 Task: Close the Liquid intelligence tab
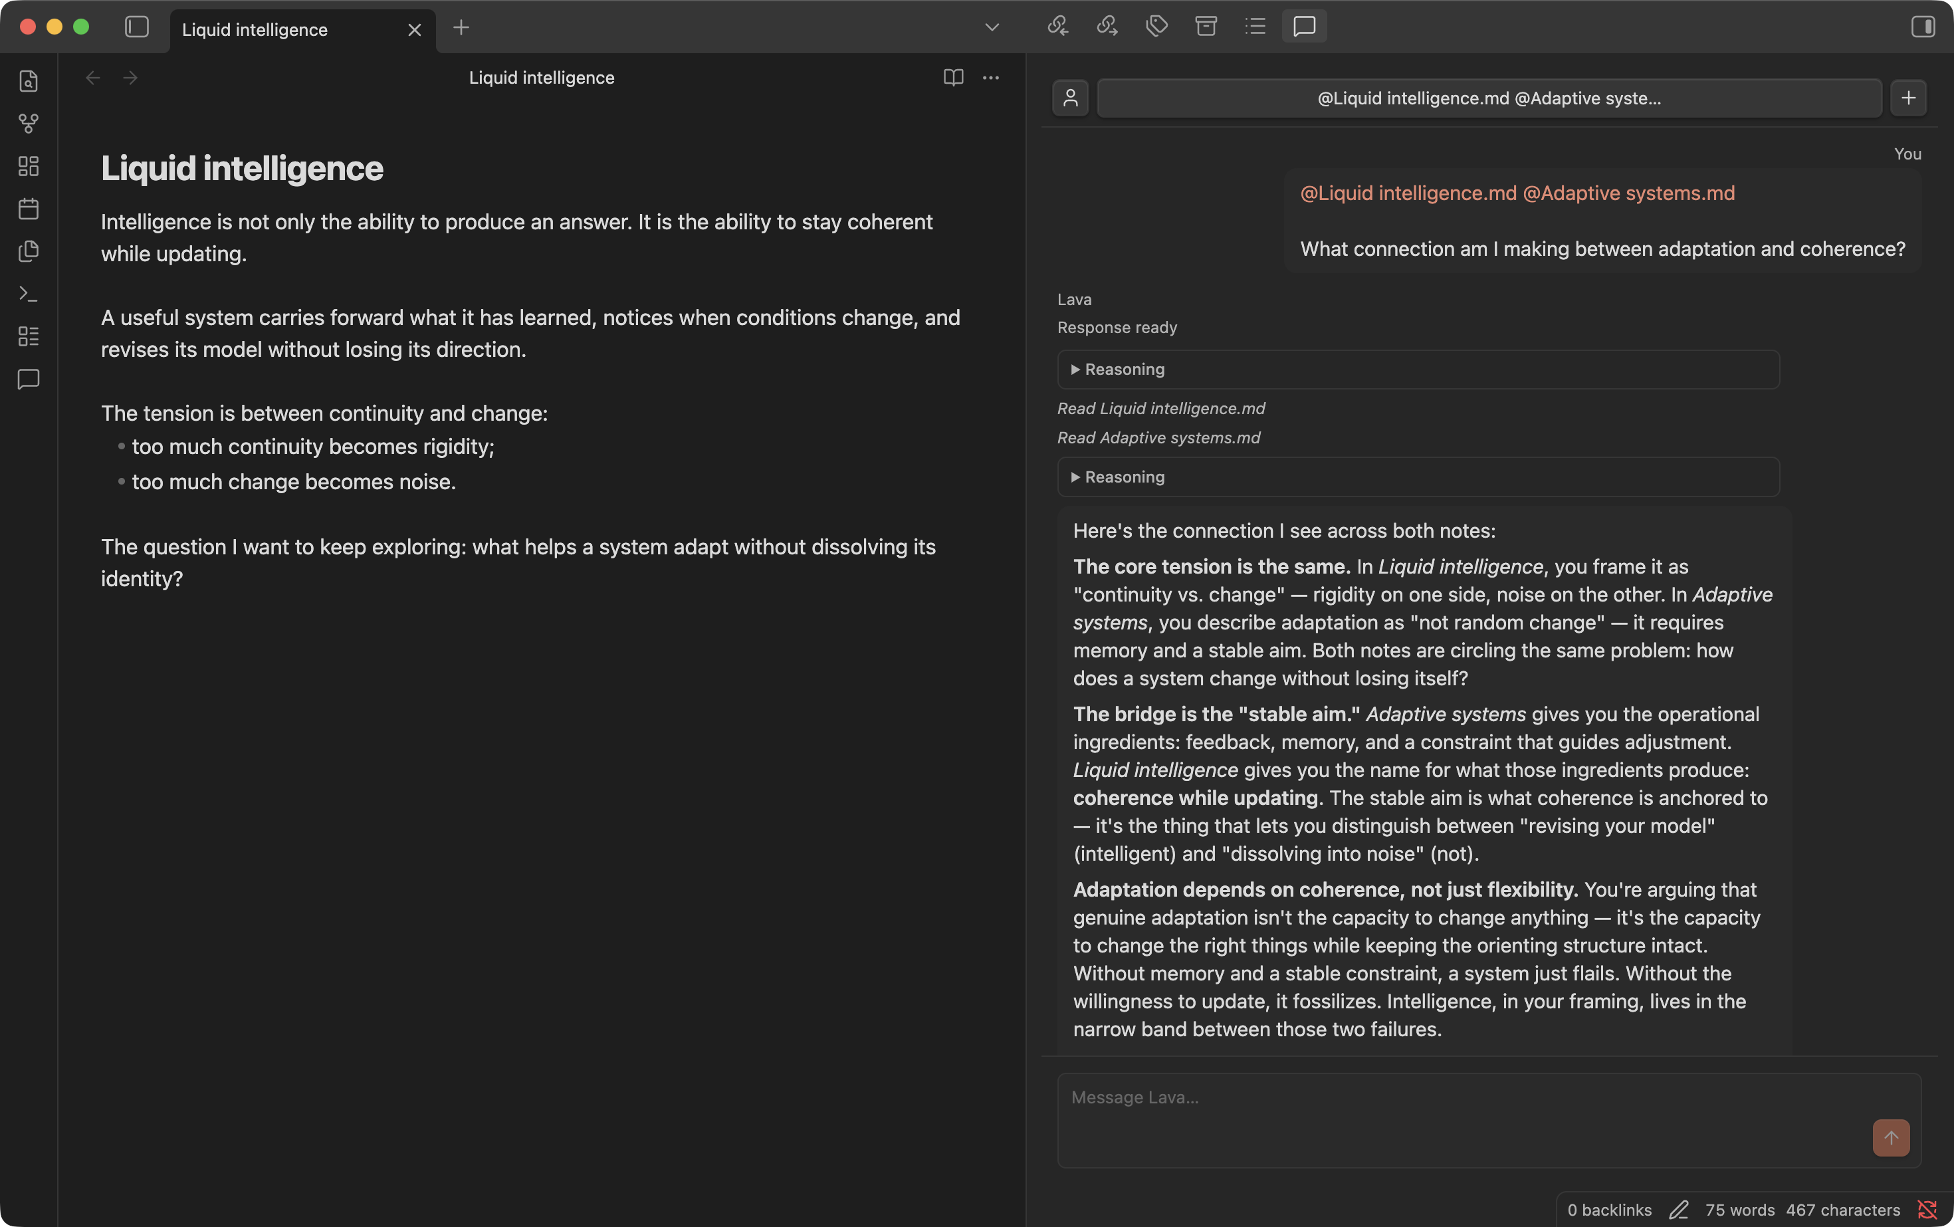point(415,30)
